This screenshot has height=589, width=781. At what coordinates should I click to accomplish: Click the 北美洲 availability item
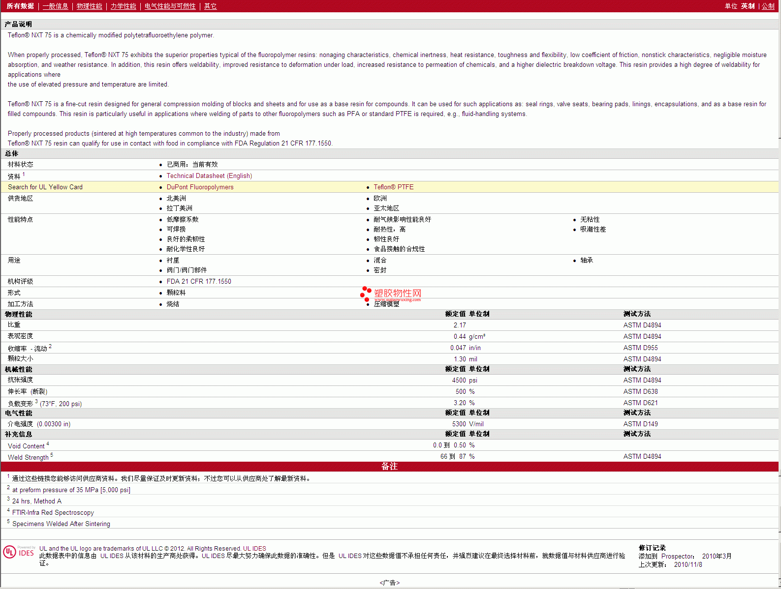pos(176,198)
